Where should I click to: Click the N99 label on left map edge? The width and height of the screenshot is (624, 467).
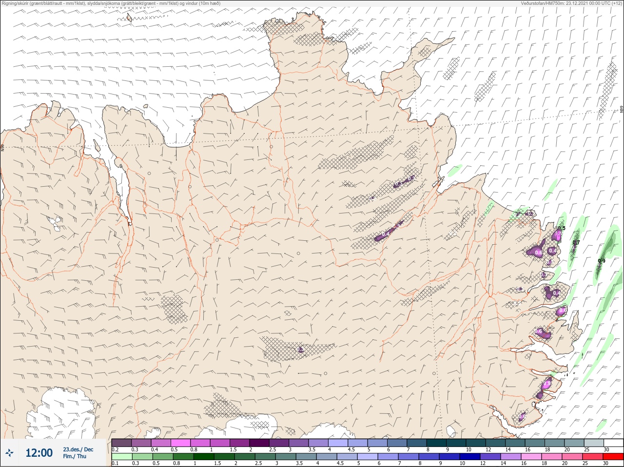tap(2, 147)
